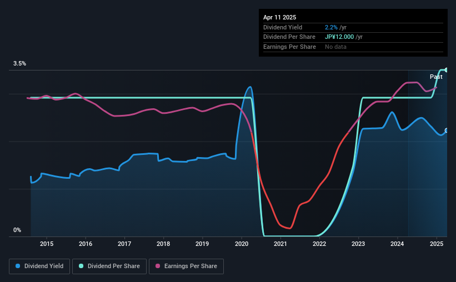This screenshot has height=282, width=456.
Task: Select the 2018 label on the time axis
Action: coord(163,244)
